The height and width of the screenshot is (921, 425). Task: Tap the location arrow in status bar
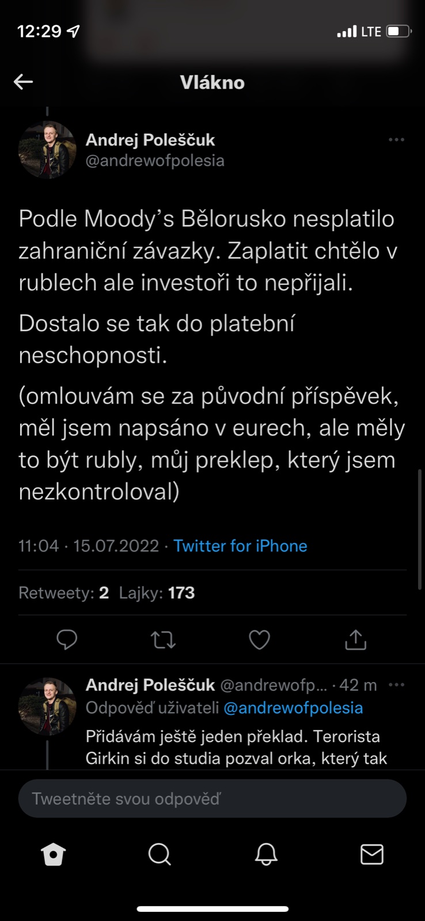[x=74, y=31]
